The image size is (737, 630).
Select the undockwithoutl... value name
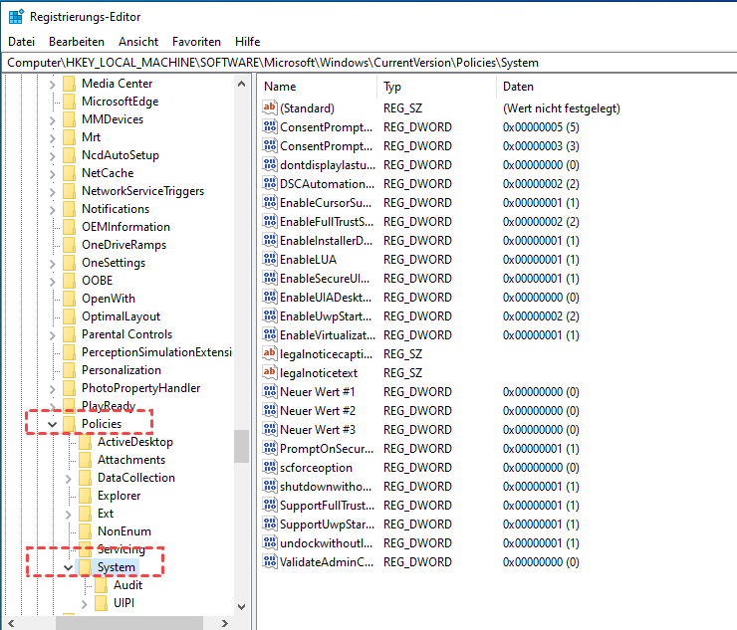pos(327,543)
